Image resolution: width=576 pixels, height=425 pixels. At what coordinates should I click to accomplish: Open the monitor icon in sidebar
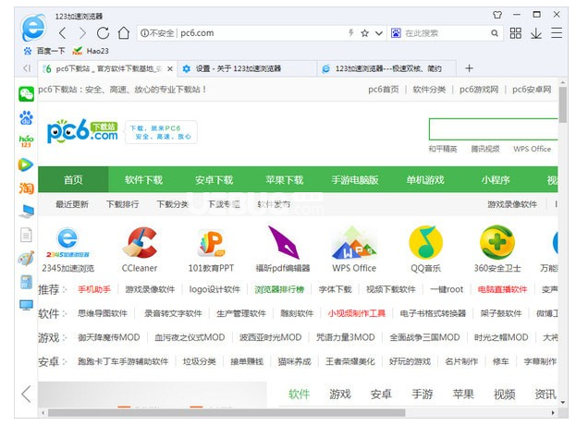point(26,305)
